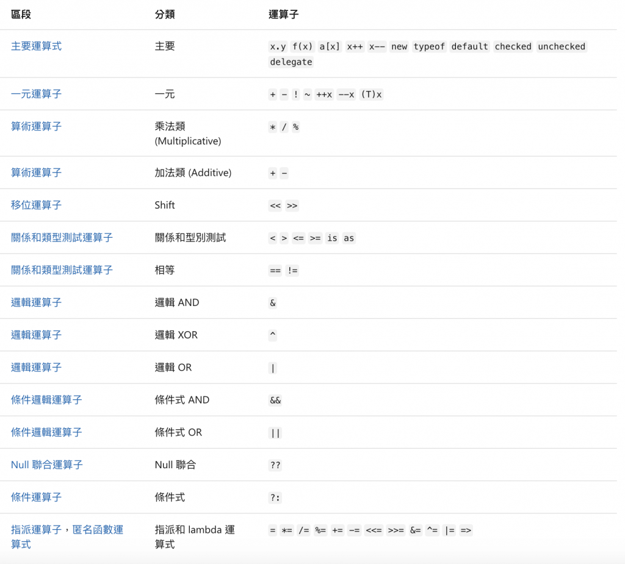Click the && operator code

[275, 401]
